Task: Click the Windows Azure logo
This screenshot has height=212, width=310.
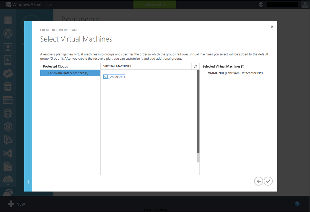Action: tap(23, 4)
